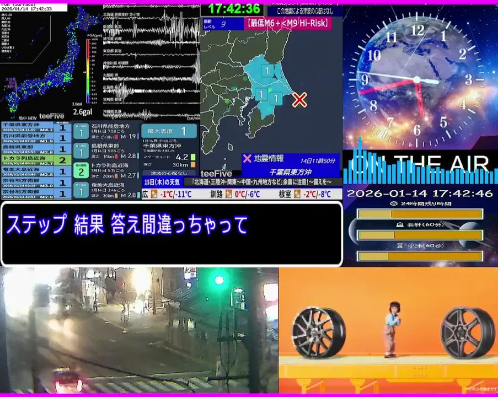Click the 北海道 seismograph waveform trace
498x397 pixels.
[150, 18]
